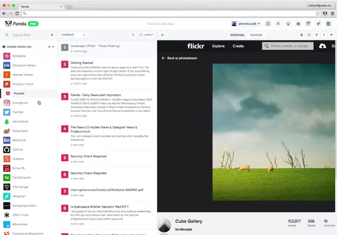Viewport: 337px width, 235px height.
Task: Click the flickr logo
Action: coord(195,46)
